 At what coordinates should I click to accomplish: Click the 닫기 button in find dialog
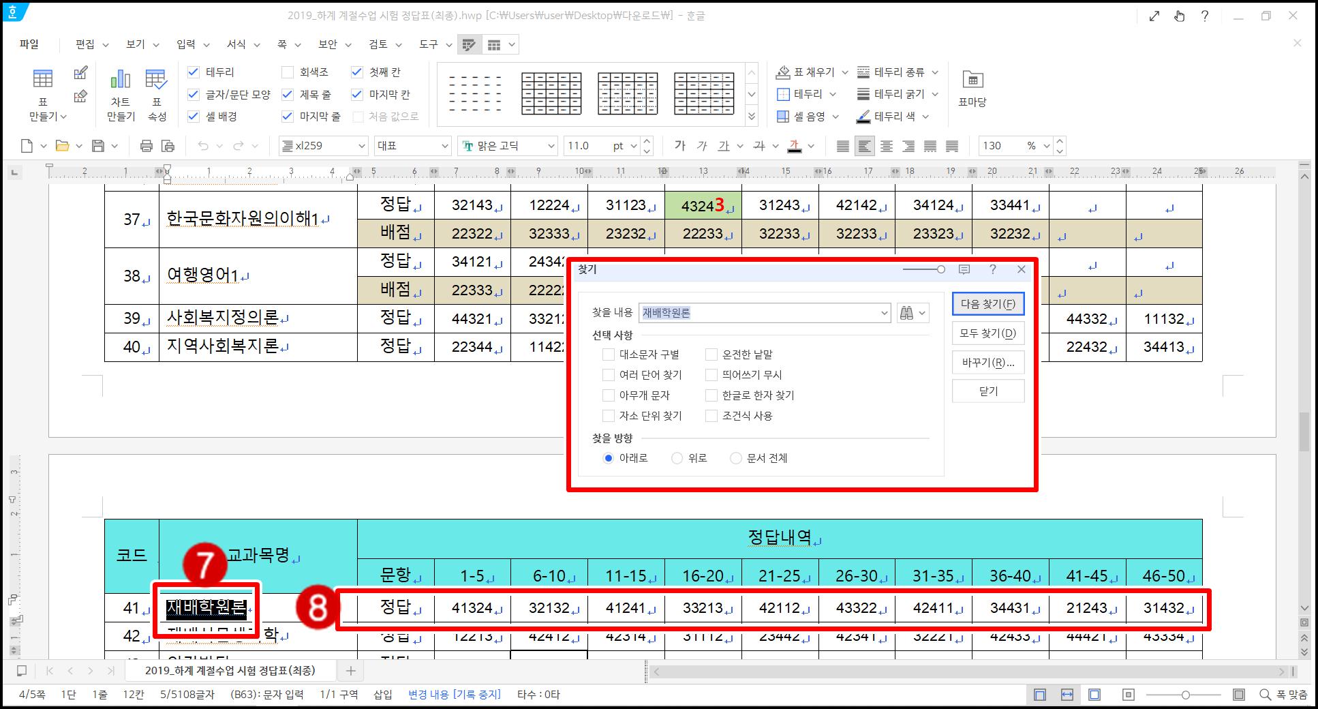[988, 391]
